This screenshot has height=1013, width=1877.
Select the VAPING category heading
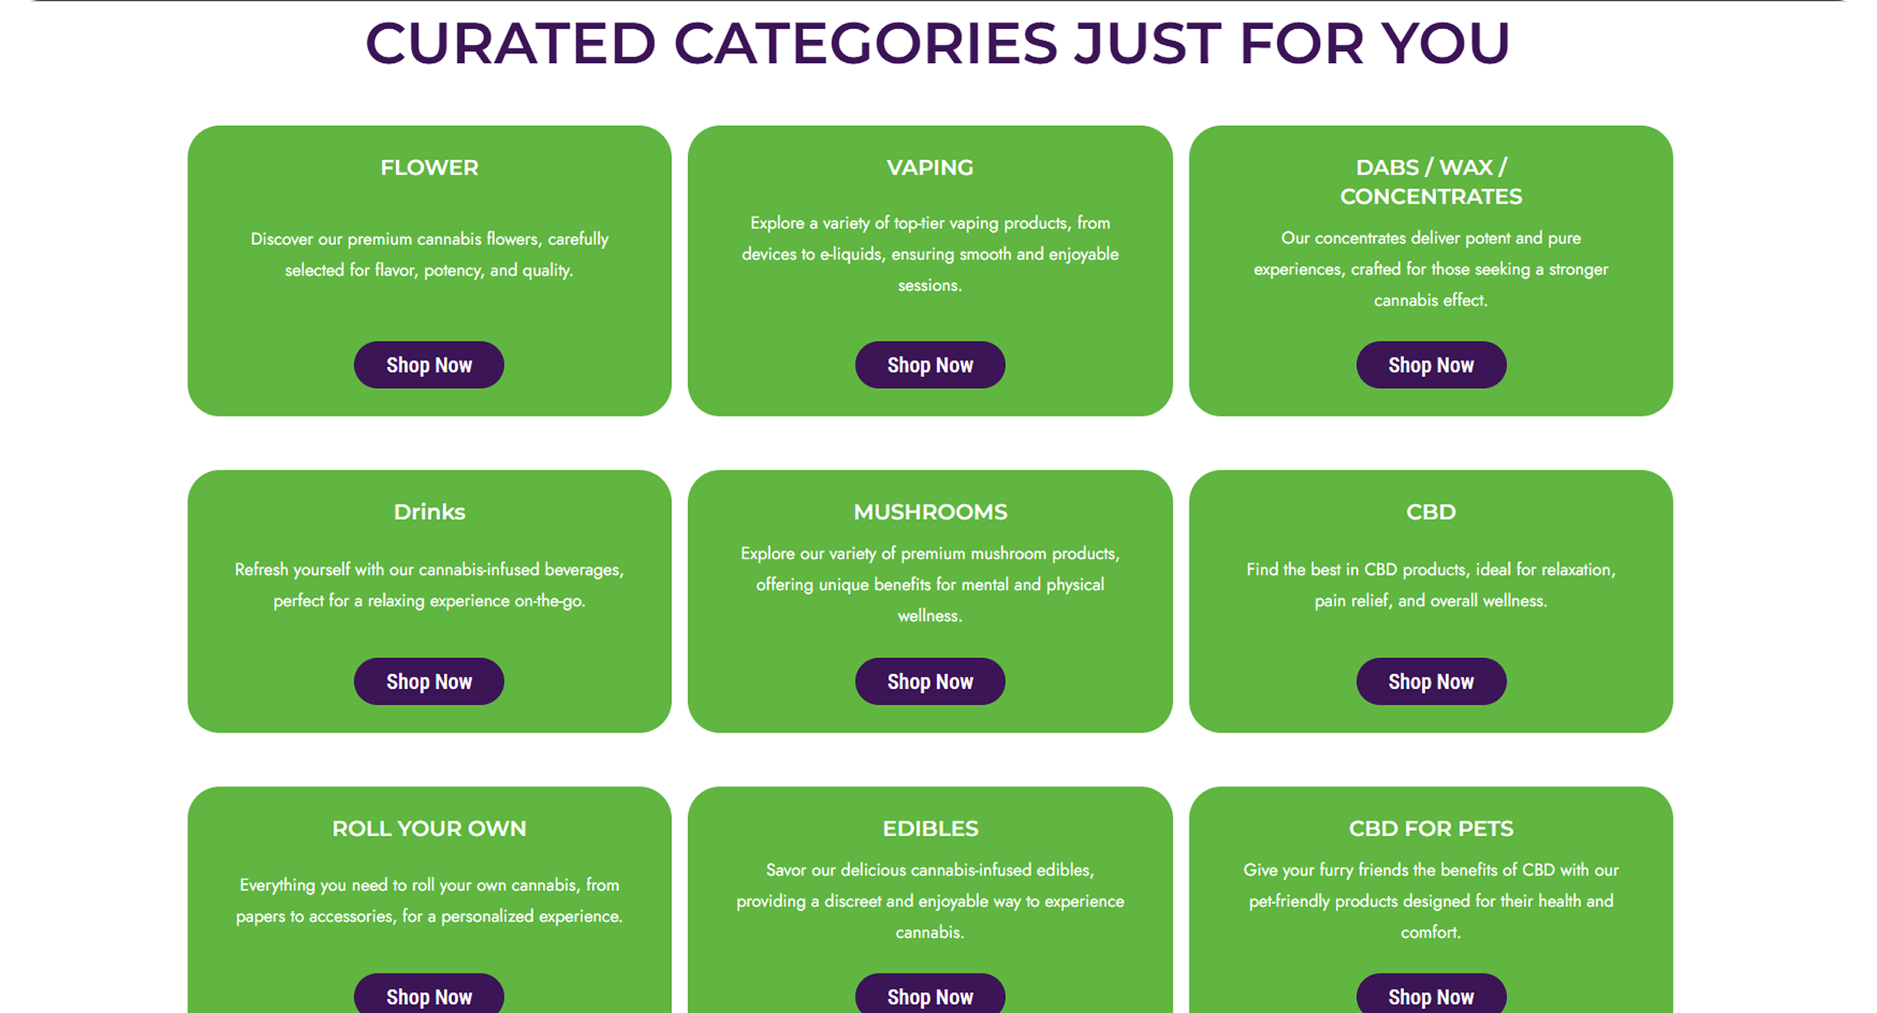[930, 167]
